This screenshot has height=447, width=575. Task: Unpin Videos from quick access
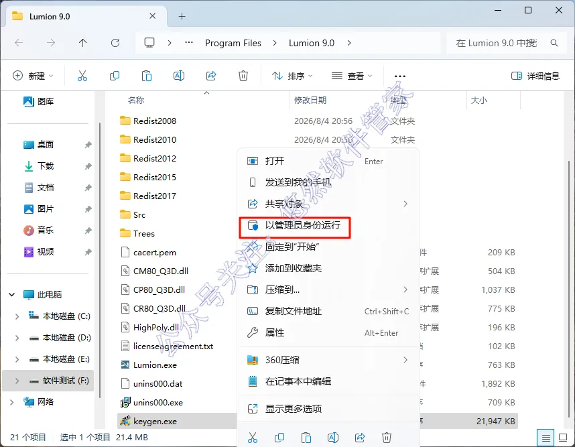88,252
